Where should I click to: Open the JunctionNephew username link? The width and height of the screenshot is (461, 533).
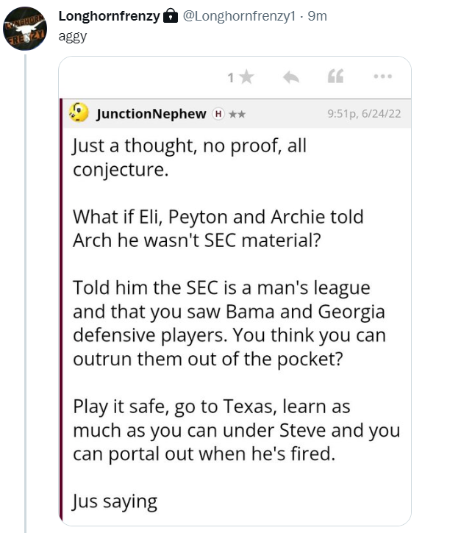point(151,114)
